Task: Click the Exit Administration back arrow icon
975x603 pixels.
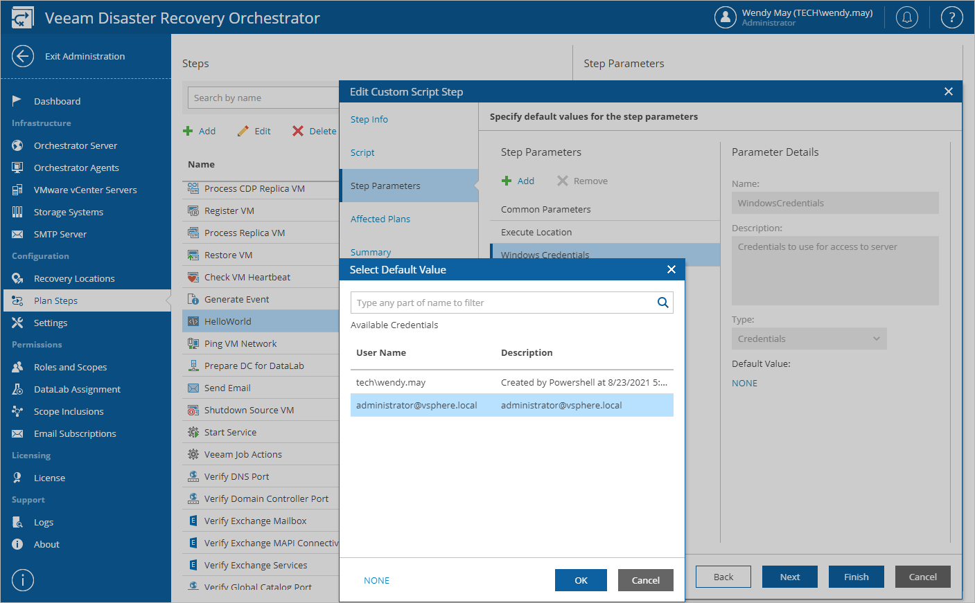Action: point(23,56)
